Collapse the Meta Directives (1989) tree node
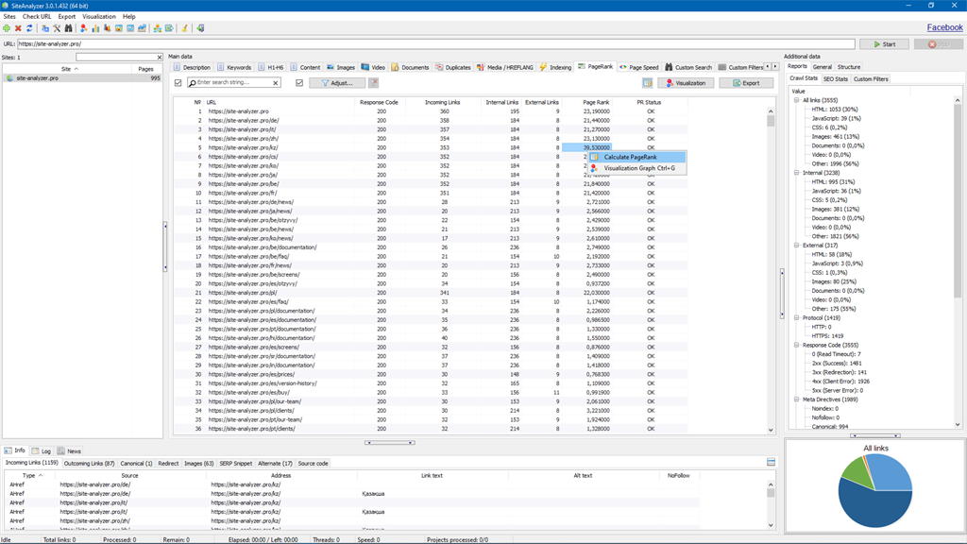 (x=796, y=399)
